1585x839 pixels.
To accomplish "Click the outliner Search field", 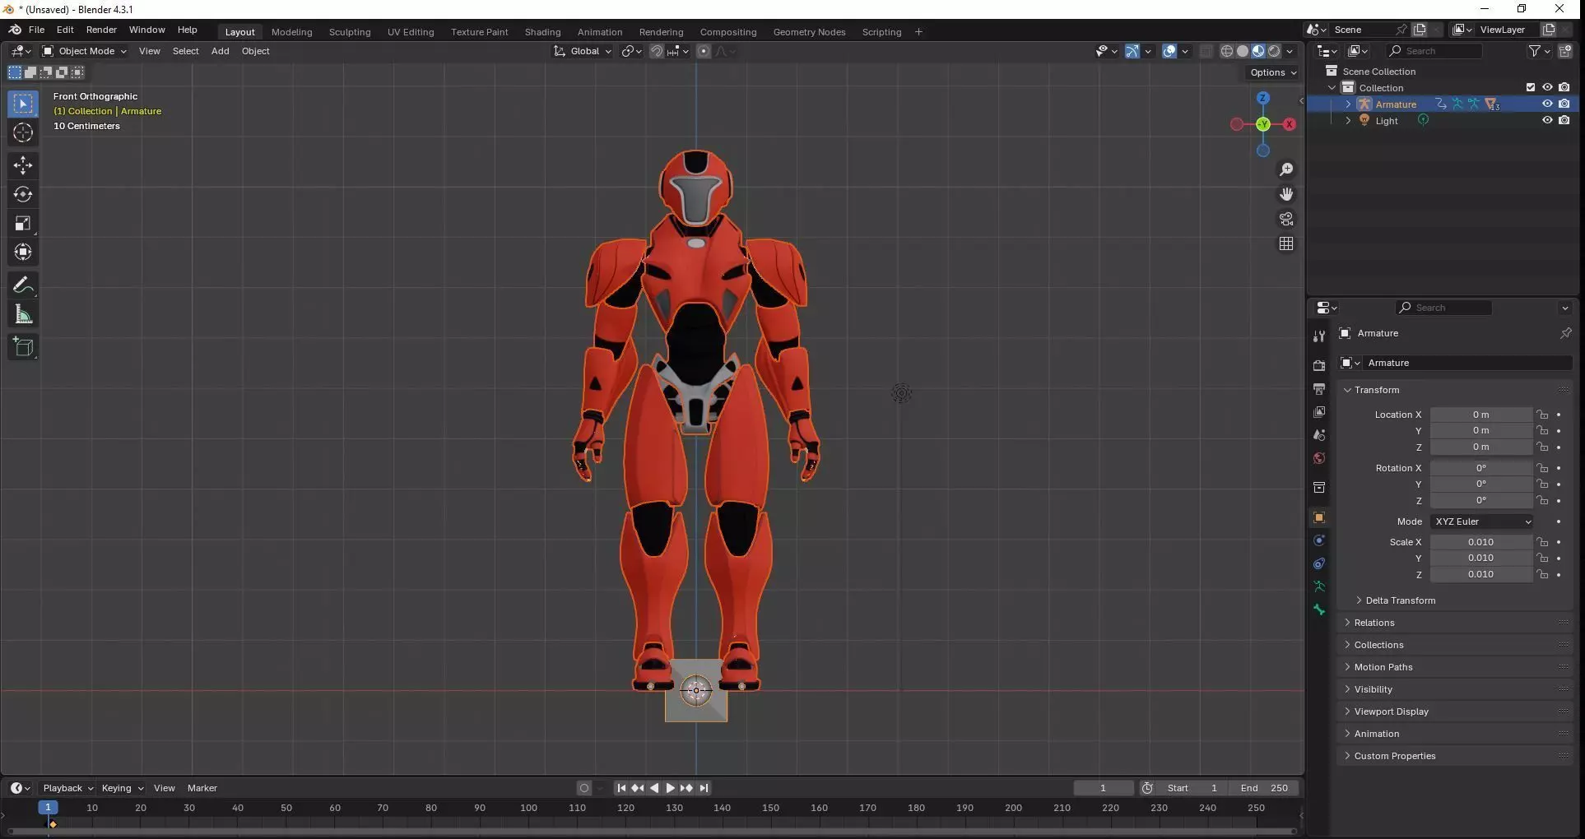I will (x=1434, y=51).
